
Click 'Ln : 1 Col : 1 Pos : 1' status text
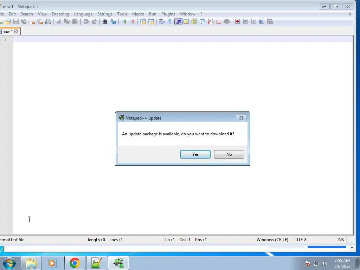coord(186,240)
